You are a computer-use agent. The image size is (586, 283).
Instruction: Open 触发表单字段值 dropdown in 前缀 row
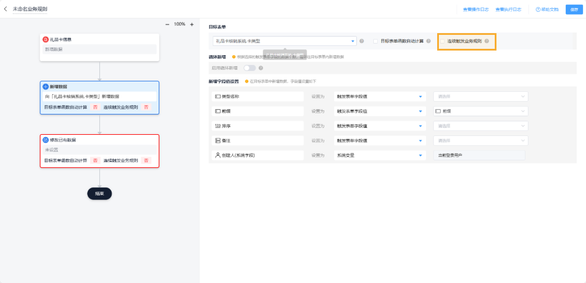click(x=380, y=111)
